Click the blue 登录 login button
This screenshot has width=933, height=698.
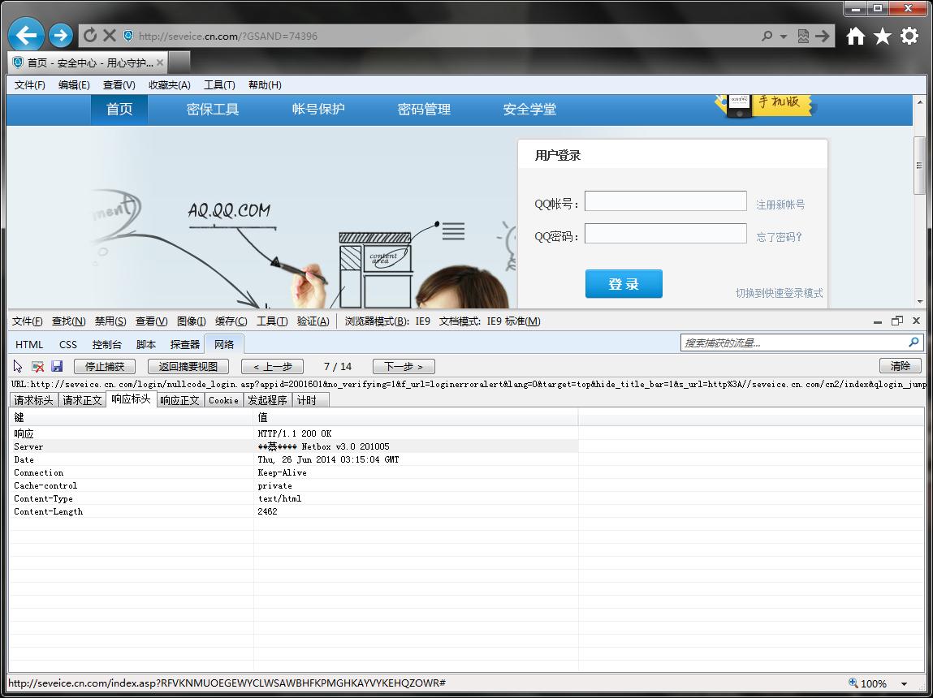[624, 284]
